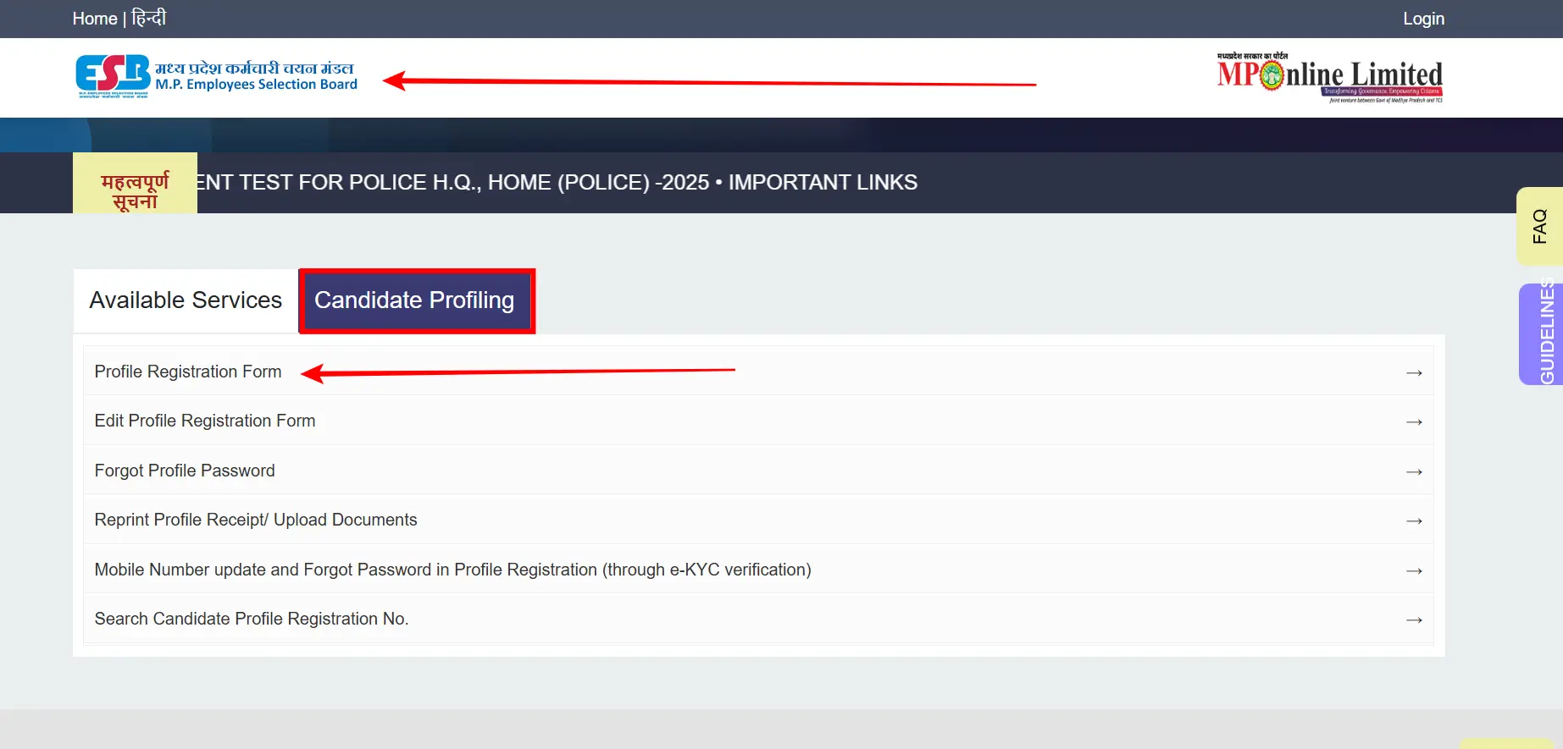Open the Profile Registration Form link

point(188,372)
